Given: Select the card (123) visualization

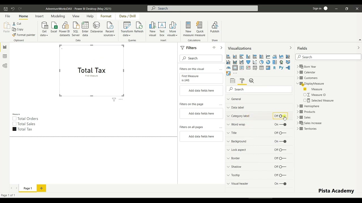Looking at the screenshot, I should click(x=235, y=68).
